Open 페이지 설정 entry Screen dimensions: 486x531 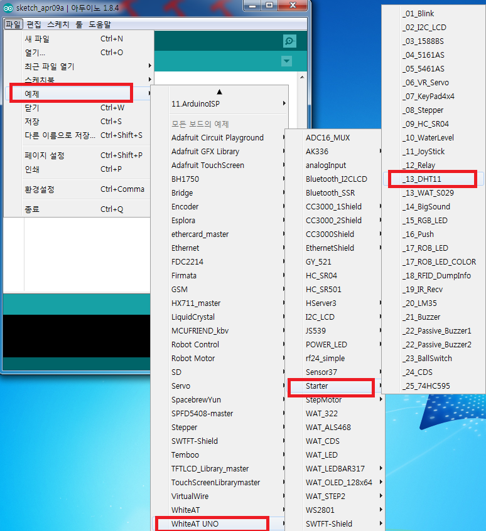pyautogui.click(x=78, y=155)
